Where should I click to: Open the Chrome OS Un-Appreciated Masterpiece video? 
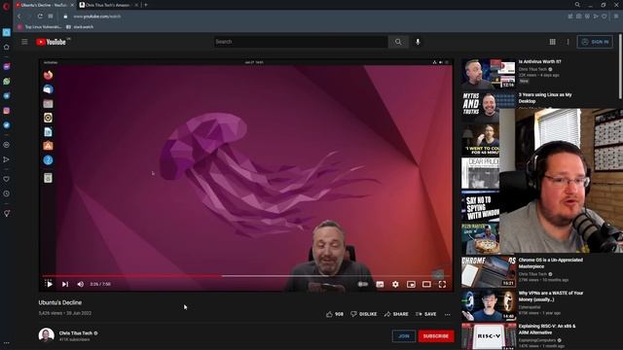click(x=550, y=263)
